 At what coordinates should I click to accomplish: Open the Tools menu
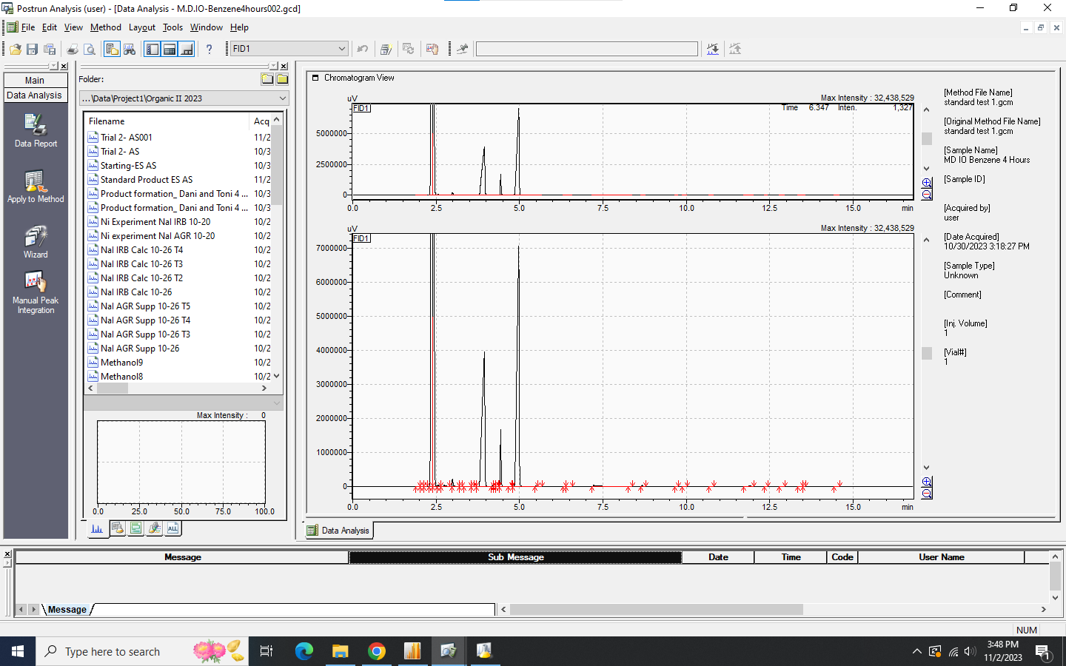[172, 27]
